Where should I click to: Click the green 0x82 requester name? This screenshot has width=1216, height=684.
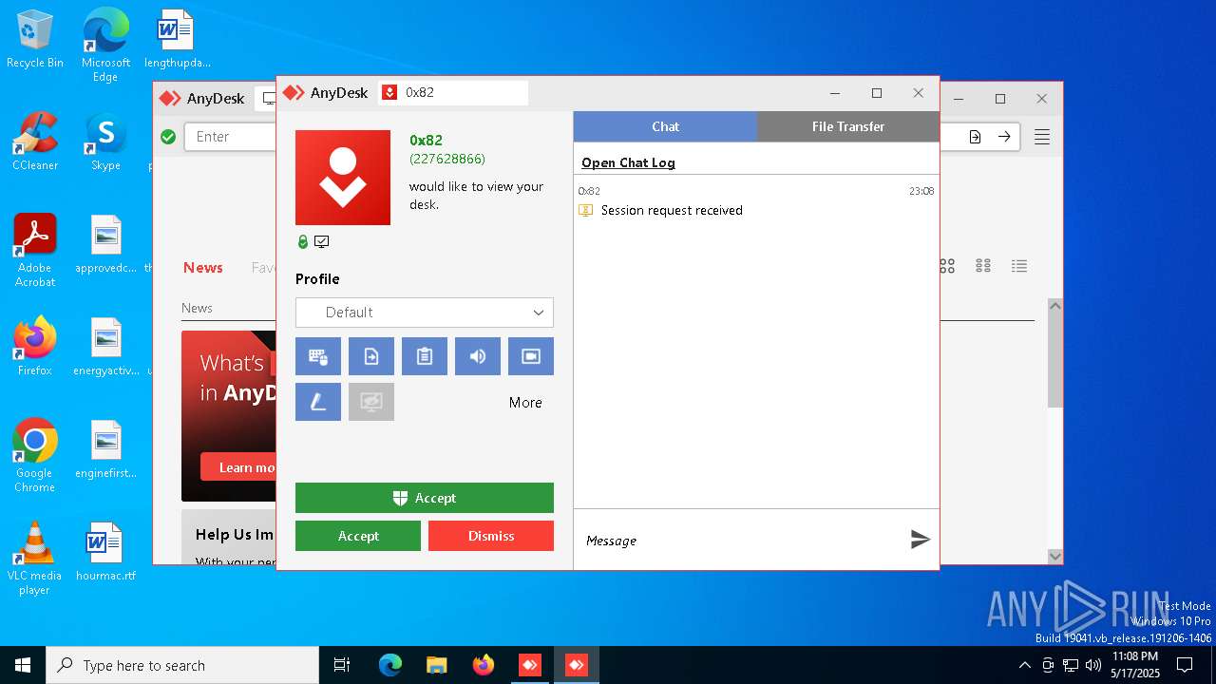[426, 141]
